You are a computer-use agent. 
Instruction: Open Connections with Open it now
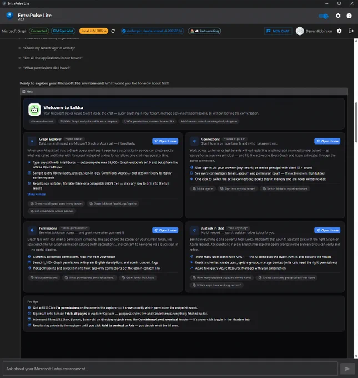click(327, 141)
